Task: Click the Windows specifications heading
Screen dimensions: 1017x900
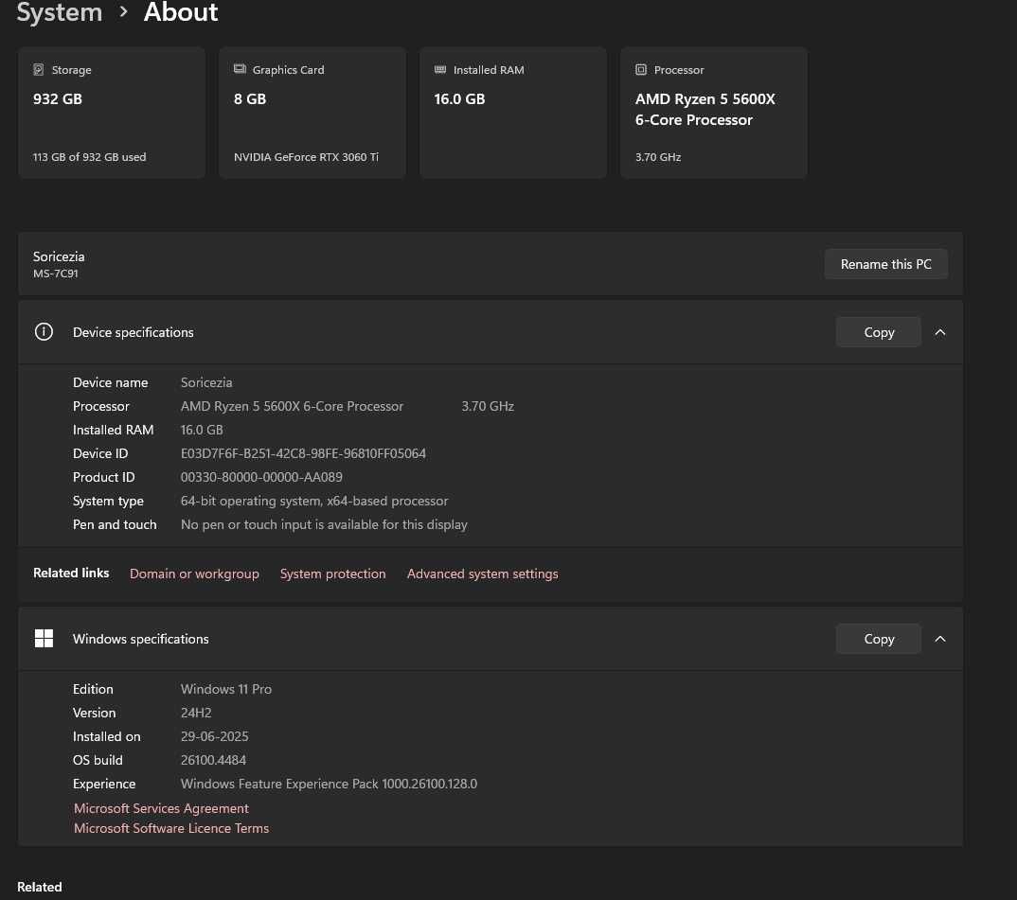Action: (141, 639)
